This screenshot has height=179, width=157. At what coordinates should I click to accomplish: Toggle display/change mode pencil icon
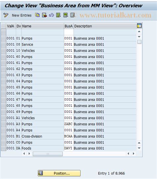[6, 15]
